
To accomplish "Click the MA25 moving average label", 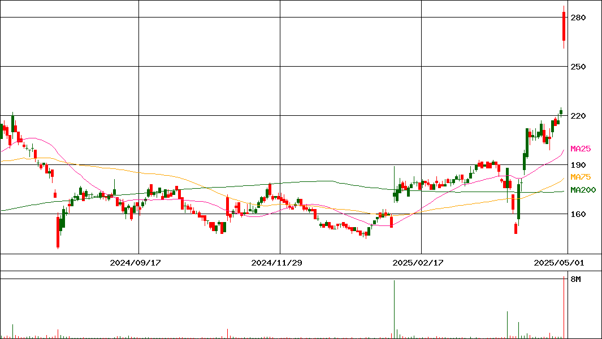I will pos(581,149).
